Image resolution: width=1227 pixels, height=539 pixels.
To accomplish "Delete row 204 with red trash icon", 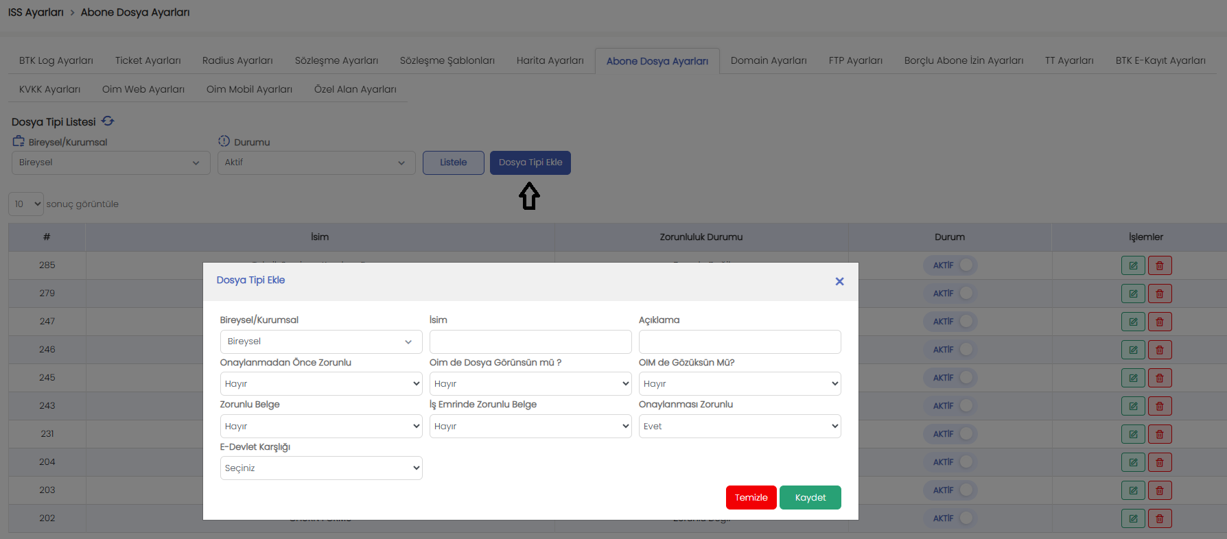I will [1160, 462].
